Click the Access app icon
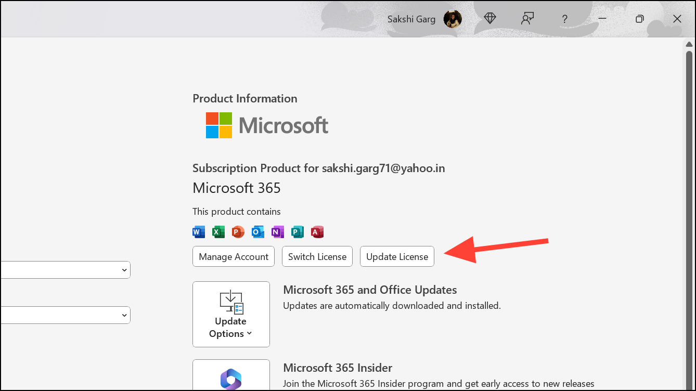 [317, 232]
